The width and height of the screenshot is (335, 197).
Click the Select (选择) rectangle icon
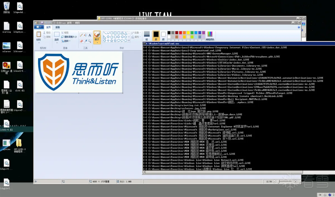[x=57, y=34]
